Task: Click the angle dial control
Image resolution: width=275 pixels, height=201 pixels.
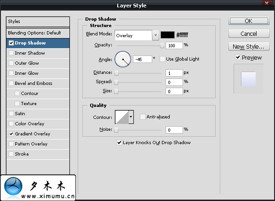Action: coord(123,59)
